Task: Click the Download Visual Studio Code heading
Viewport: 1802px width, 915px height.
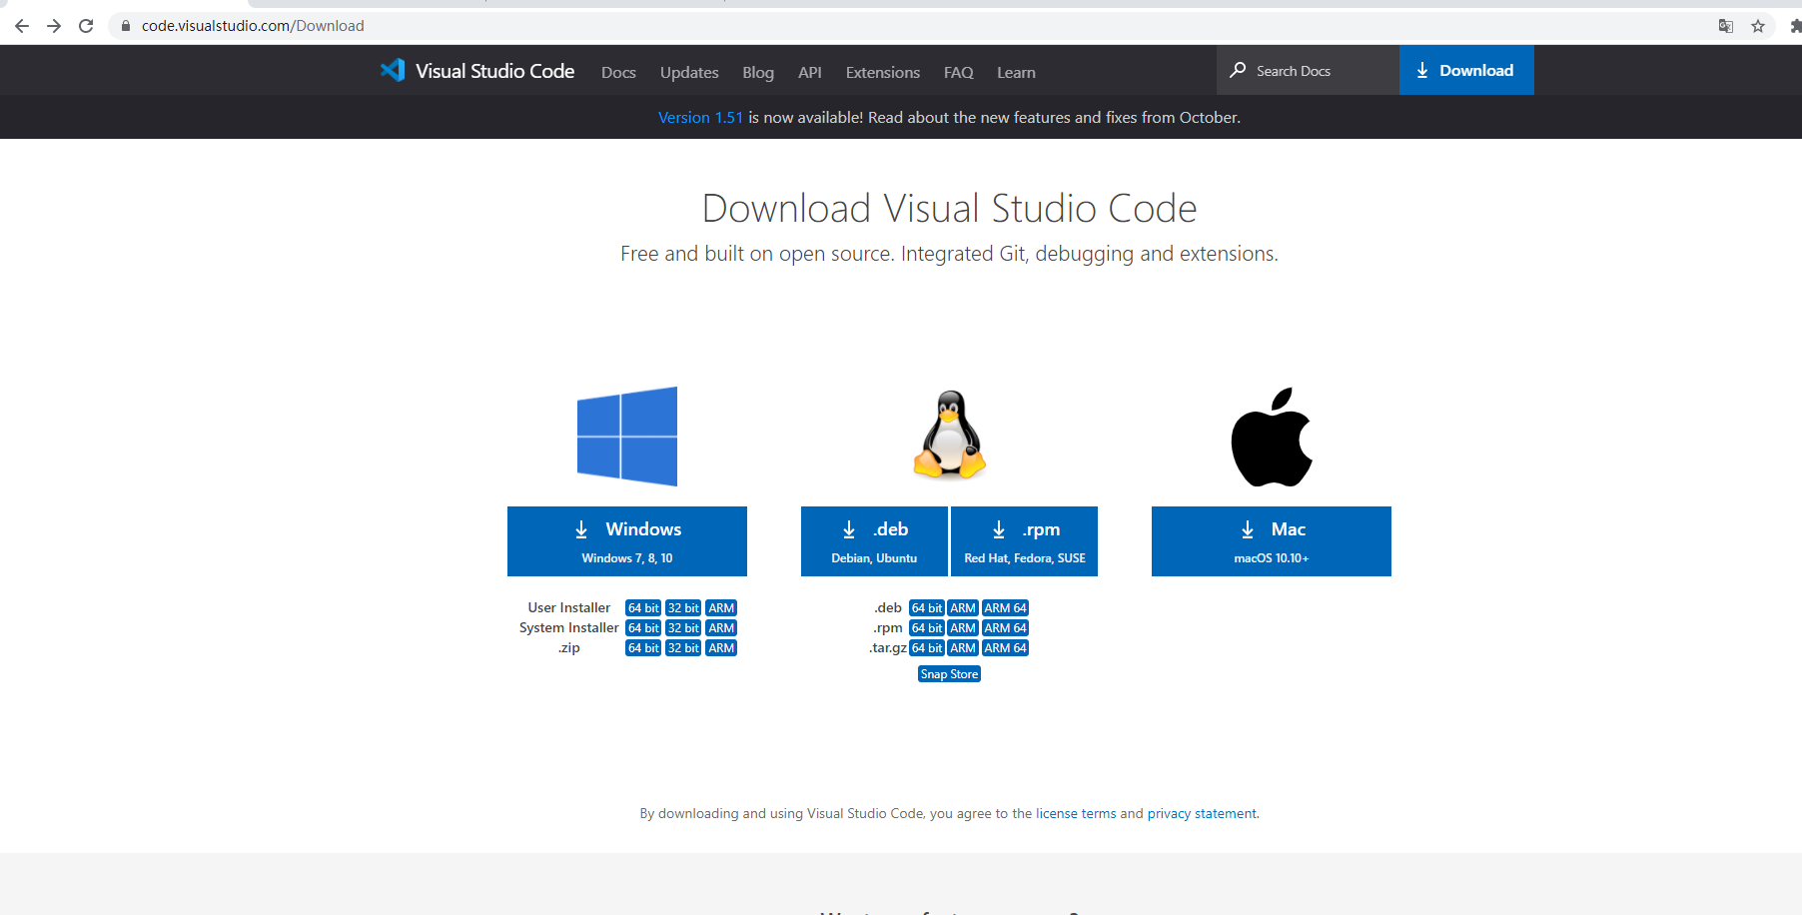Action: (x=949, y=209)
